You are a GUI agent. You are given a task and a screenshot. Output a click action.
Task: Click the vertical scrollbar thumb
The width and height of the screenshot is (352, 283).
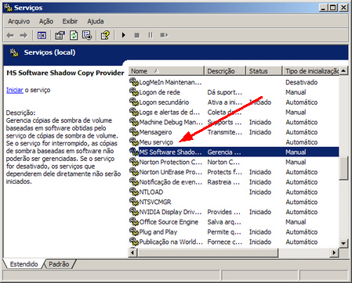(x=343, y=168)
